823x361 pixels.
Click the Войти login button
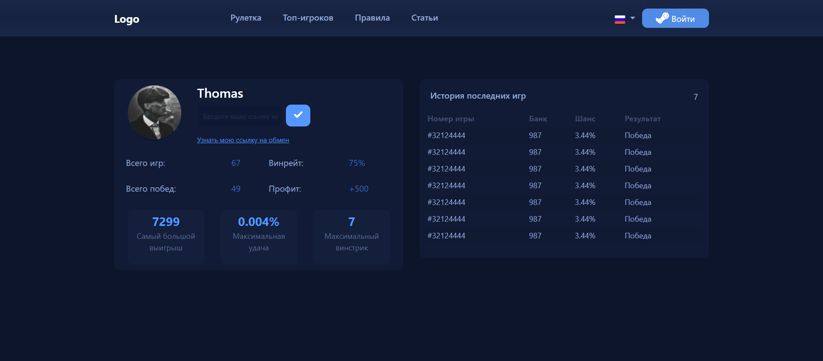click(675, 18)
